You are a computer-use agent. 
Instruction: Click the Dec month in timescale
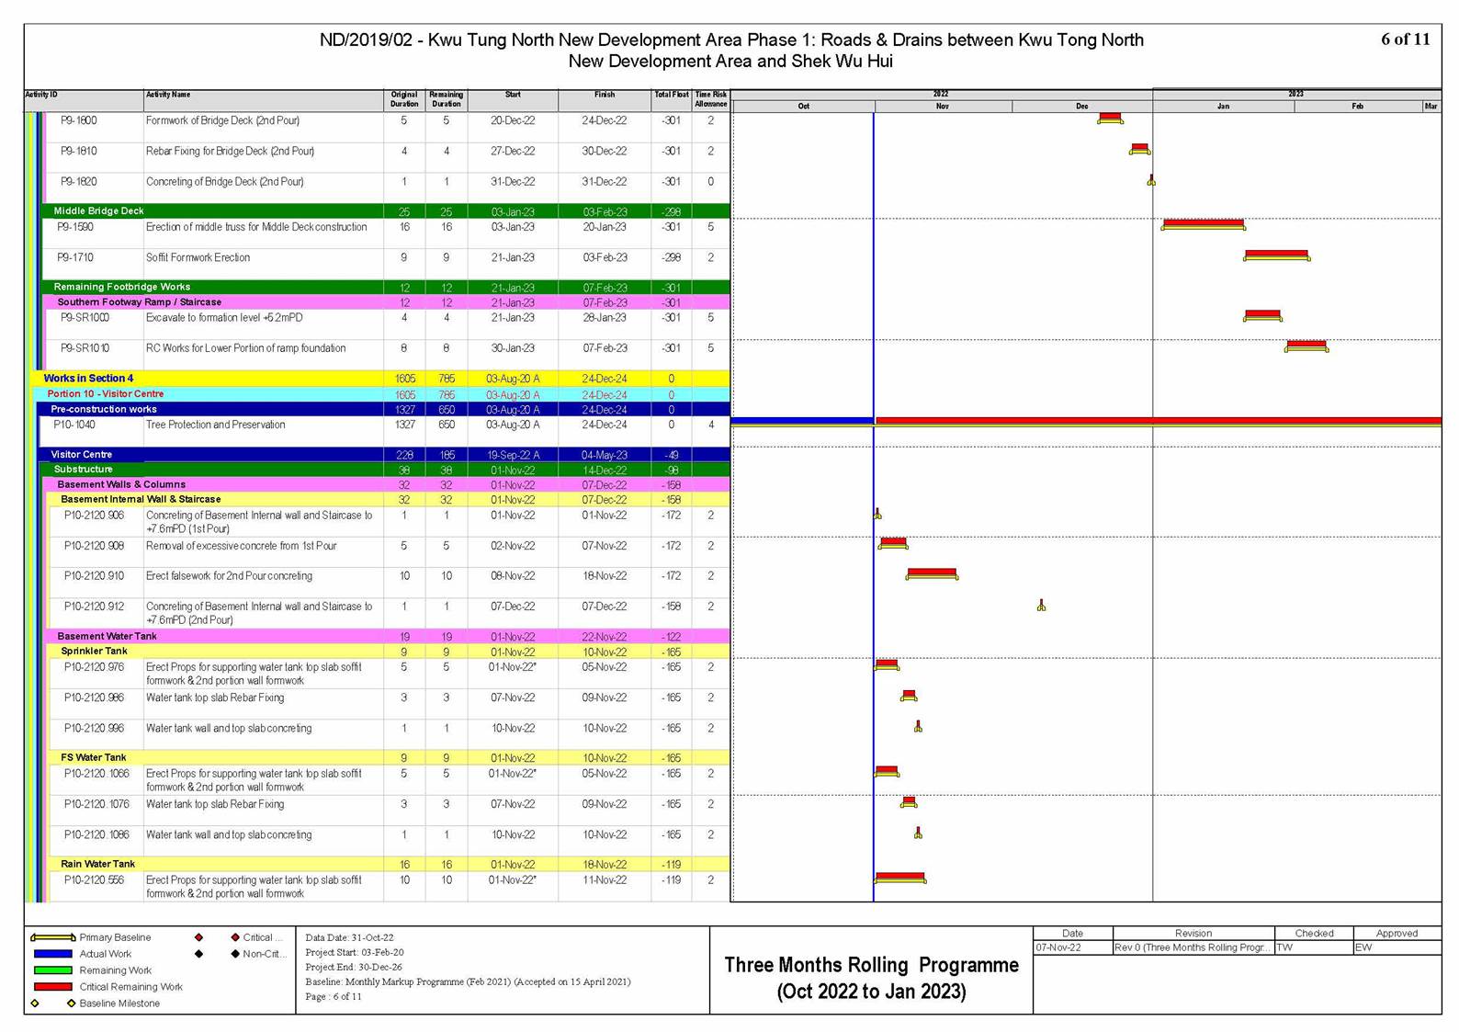point(1082,107)
